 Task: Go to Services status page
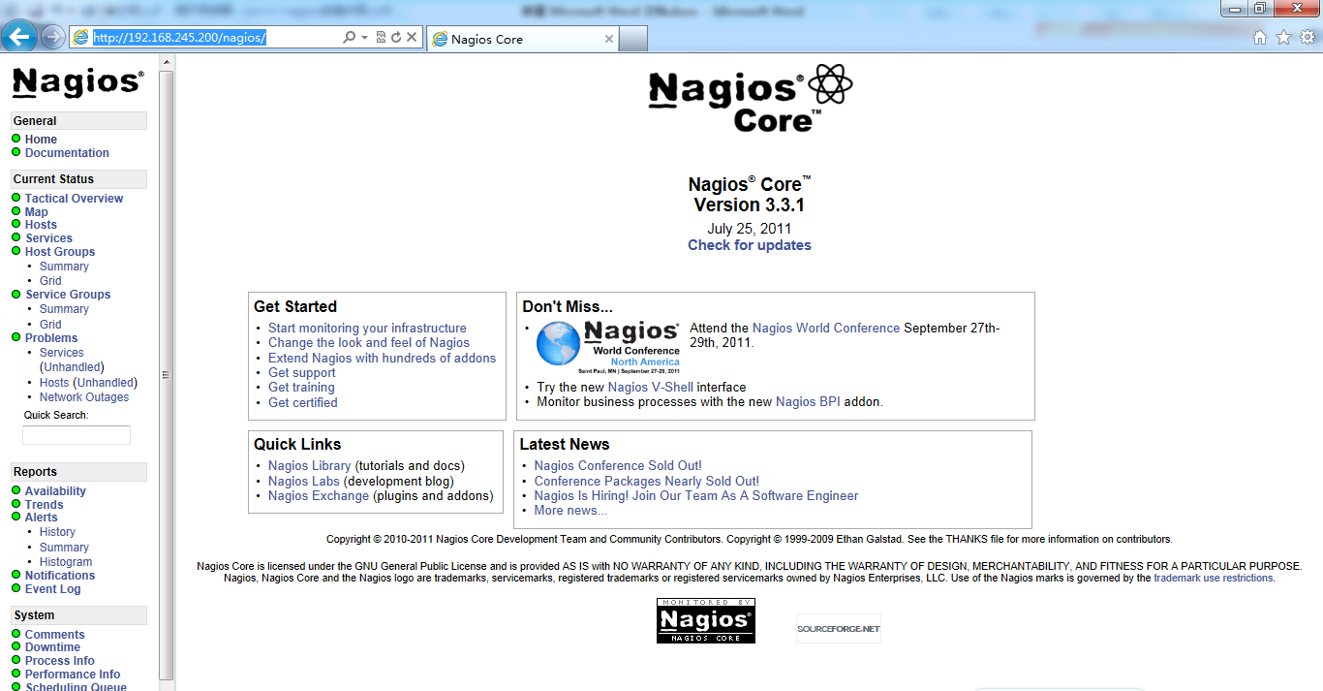(x=48, y=238)
